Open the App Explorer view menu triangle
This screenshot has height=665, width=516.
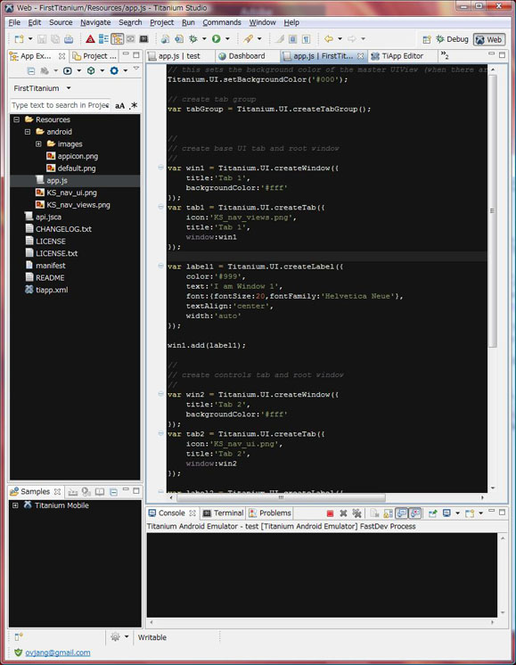click(135, 69)
